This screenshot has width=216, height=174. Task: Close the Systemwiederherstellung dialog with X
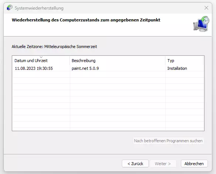(206, 8)
